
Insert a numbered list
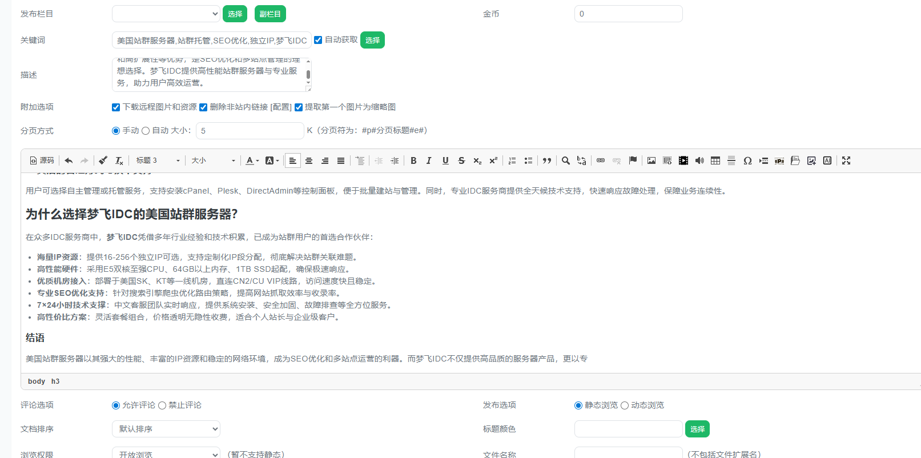pos(512,160)
